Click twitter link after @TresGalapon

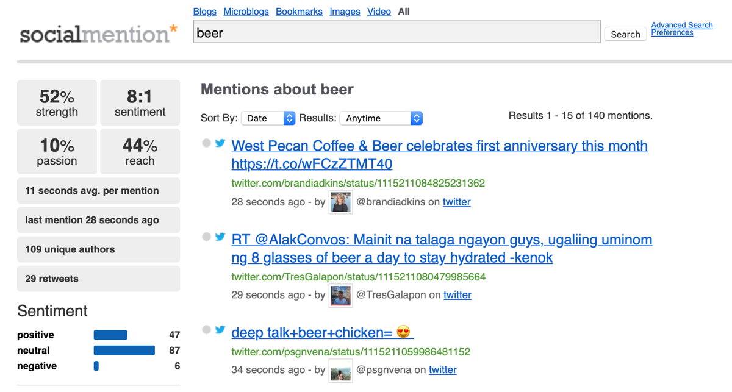[457, 295]
